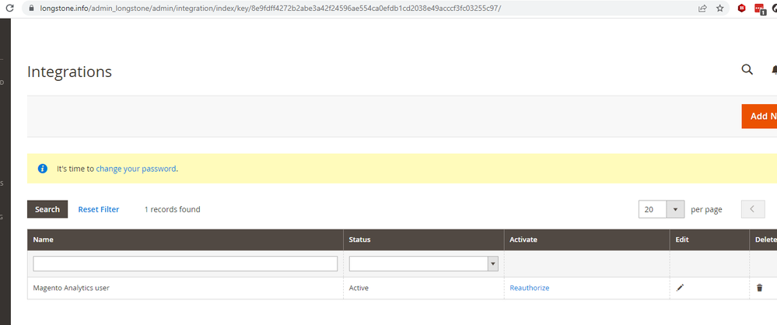Click the Reset Filter link
The height and width of the screenshot is (325, 777).
[99, 209]
